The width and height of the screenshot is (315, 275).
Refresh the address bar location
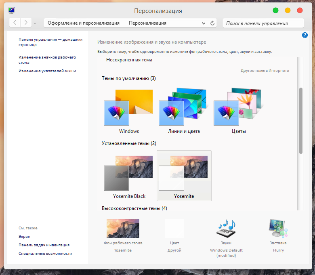tap(212, 23)
